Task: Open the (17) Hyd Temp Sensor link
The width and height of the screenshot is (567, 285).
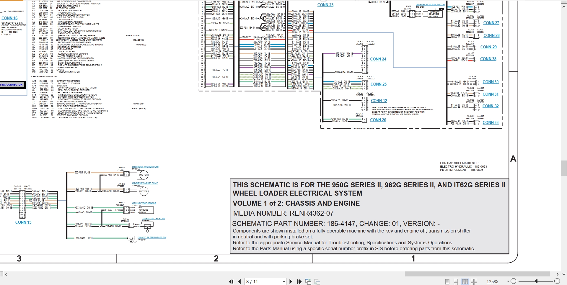Action: [144, 203]
